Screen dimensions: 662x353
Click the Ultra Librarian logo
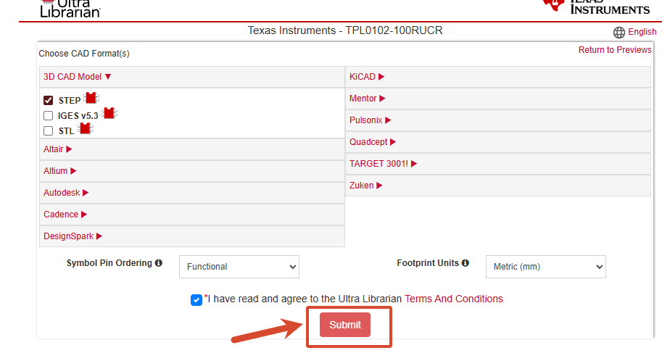pyautogui.click(x=70, y=9)
